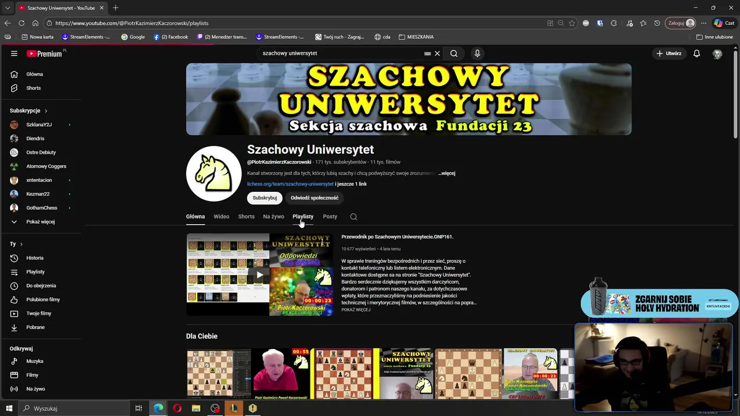Screen dimensions: 740x416
Task: Expand video description POKAŻ WIĘCEJ
Action: 356,310
